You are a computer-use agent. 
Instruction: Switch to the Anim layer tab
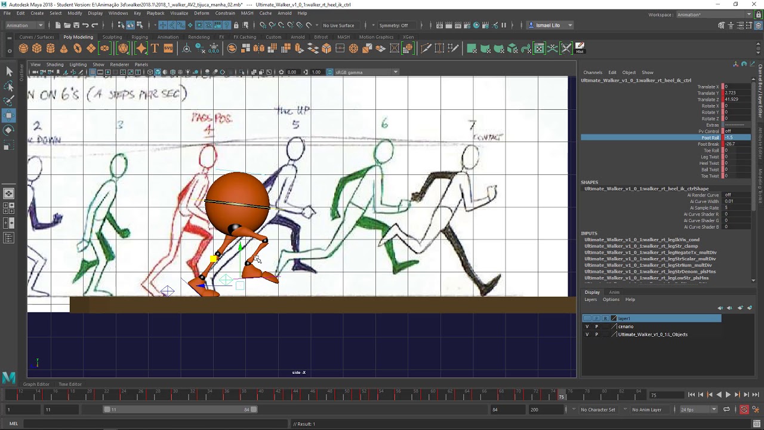pos(614,293)
